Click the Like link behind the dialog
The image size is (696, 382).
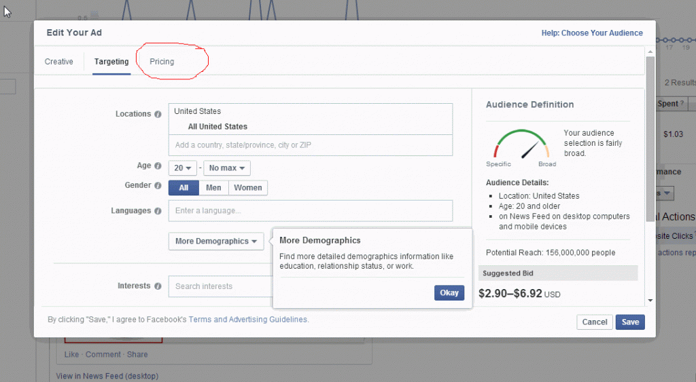[71, 355]
